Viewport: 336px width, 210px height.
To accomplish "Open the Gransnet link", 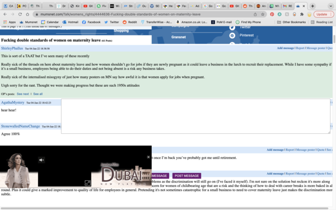I will [x=179, y=37].
